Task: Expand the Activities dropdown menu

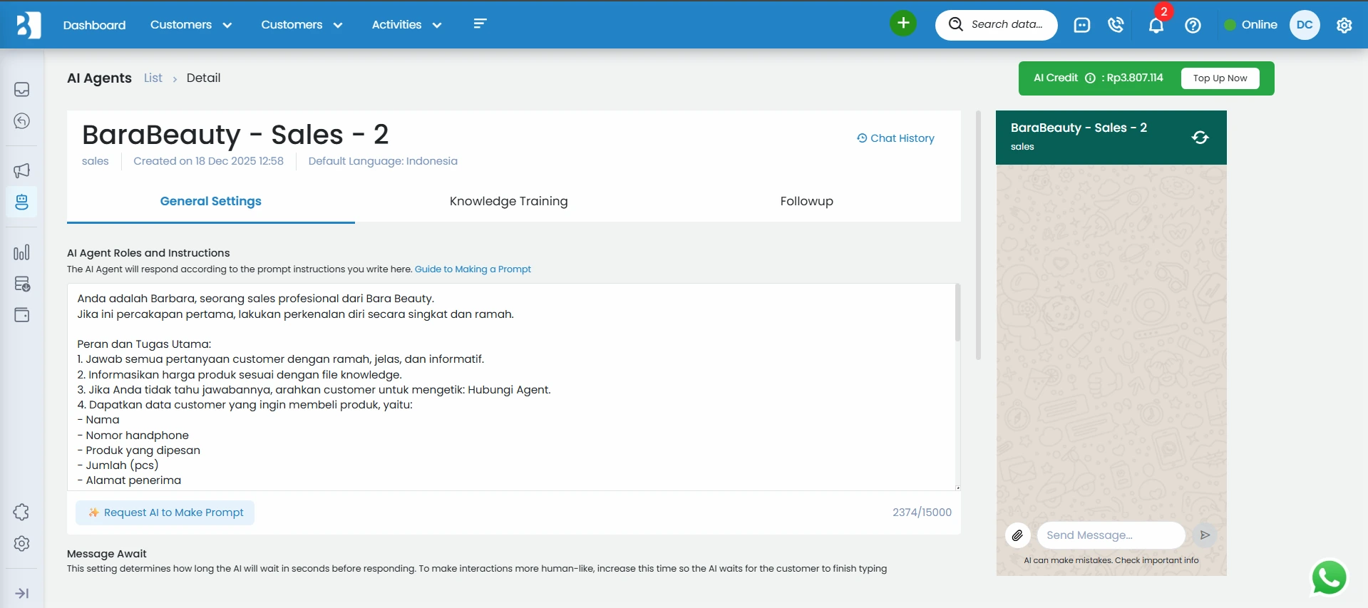Action: (406, 25)
